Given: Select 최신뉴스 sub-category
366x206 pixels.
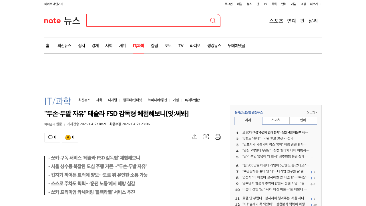Looking at the screenshot, I should coord(84,100).
